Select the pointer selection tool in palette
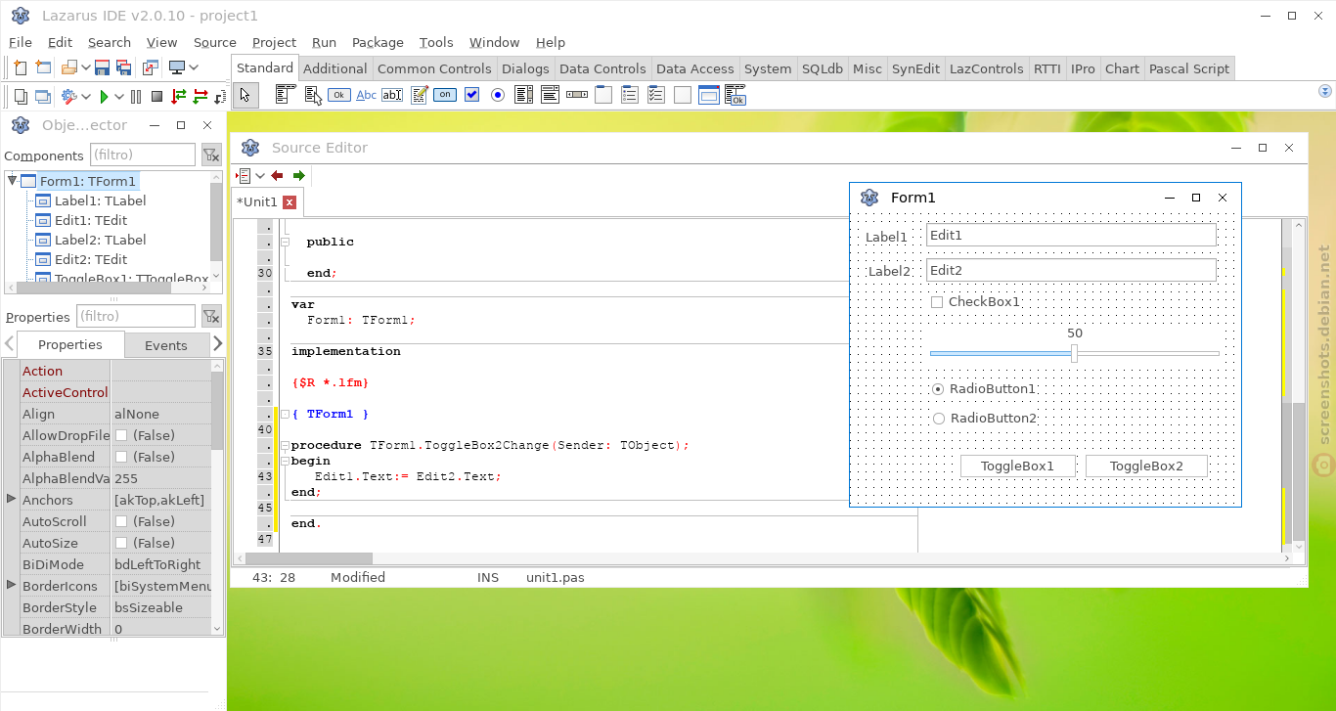The height and width of the screenshot is (711, 1336). coord(245,95)
